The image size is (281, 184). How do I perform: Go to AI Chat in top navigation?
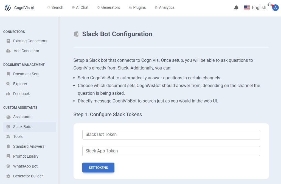pos(80,7)
